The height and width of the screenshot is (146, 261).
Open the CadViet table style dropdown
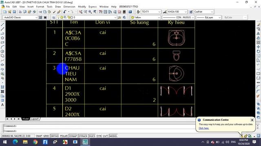(203, 12)
